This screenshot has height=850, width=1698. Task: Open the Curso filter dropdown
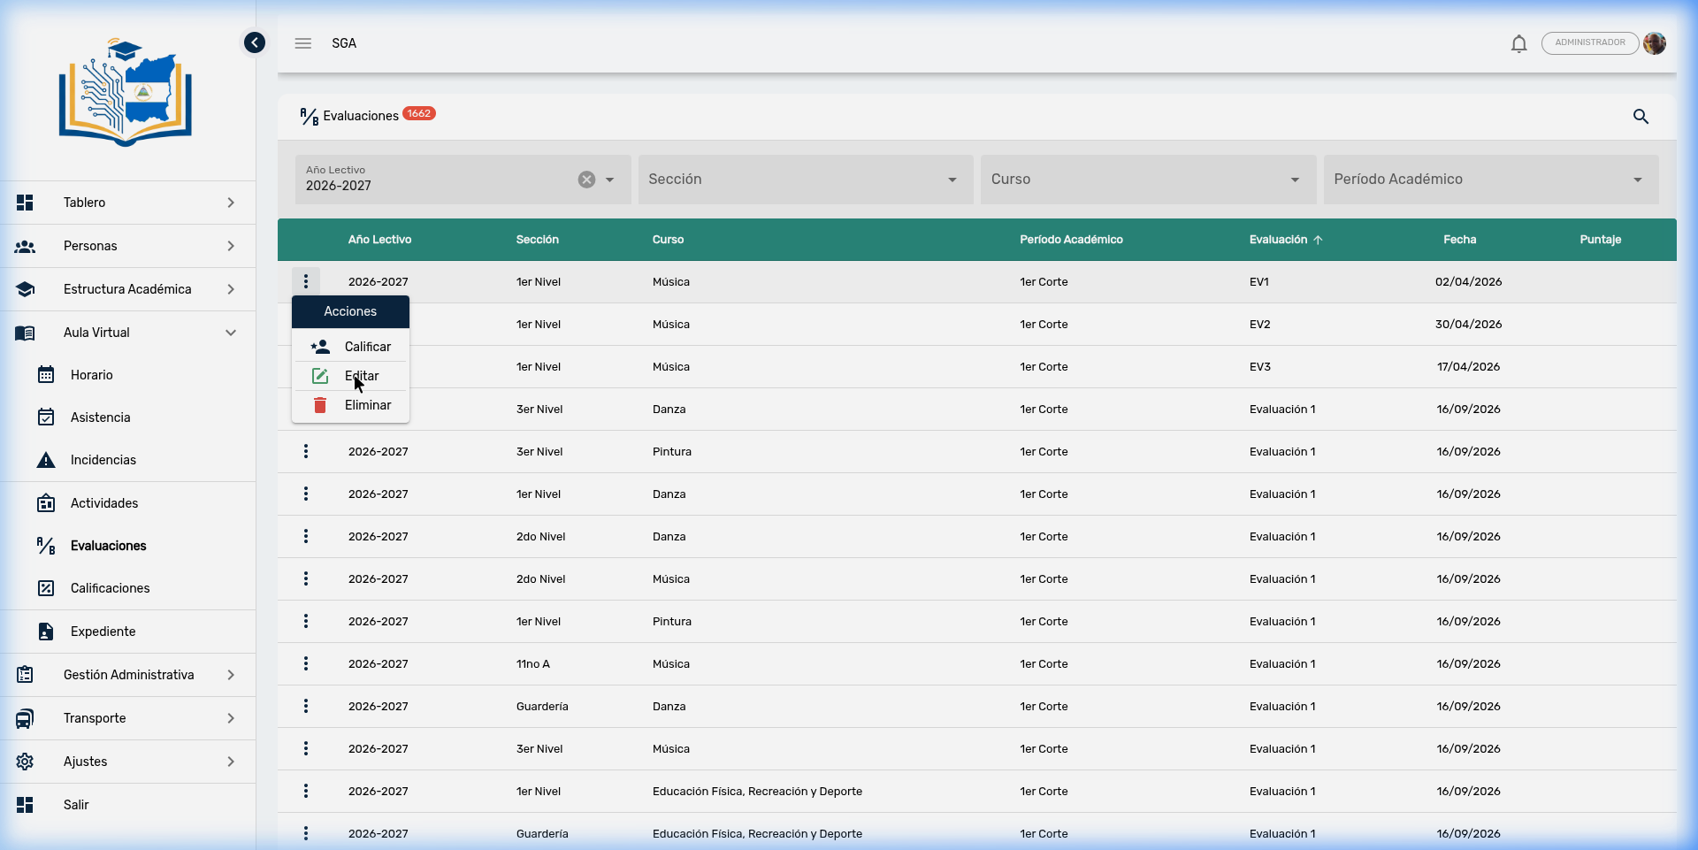[x=1147, y=180]
